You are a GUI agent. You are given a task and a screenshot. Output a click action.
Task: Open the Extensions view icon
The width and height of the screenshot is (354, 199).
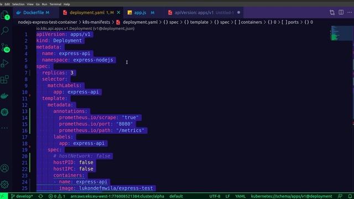(4, 80)
